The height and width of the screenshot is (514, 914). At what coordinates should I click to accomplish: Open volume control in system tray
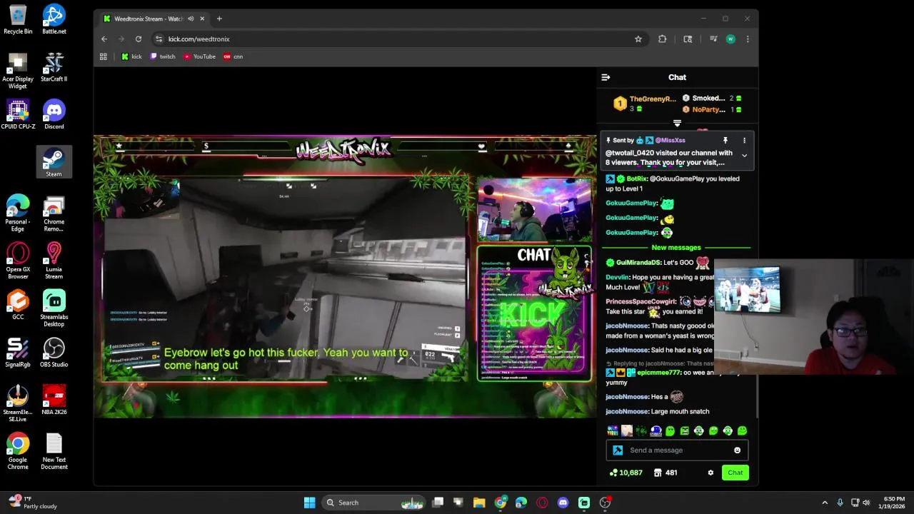(866, 503)
